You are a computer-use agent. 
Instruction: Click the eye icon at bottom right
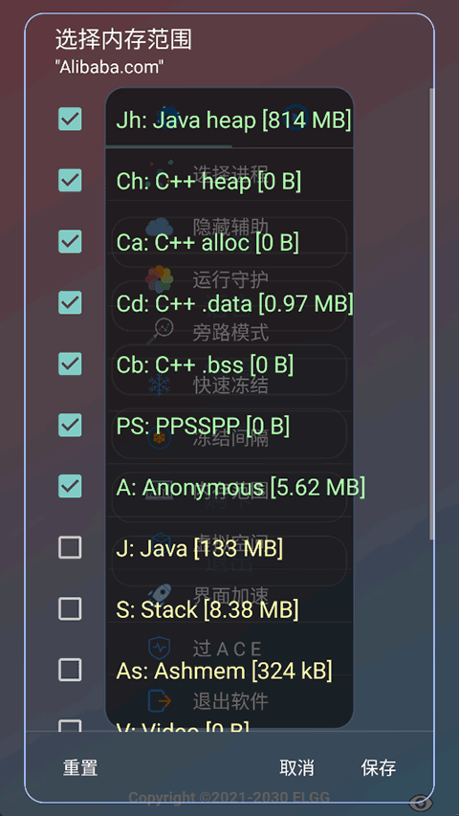click(421, 803)
